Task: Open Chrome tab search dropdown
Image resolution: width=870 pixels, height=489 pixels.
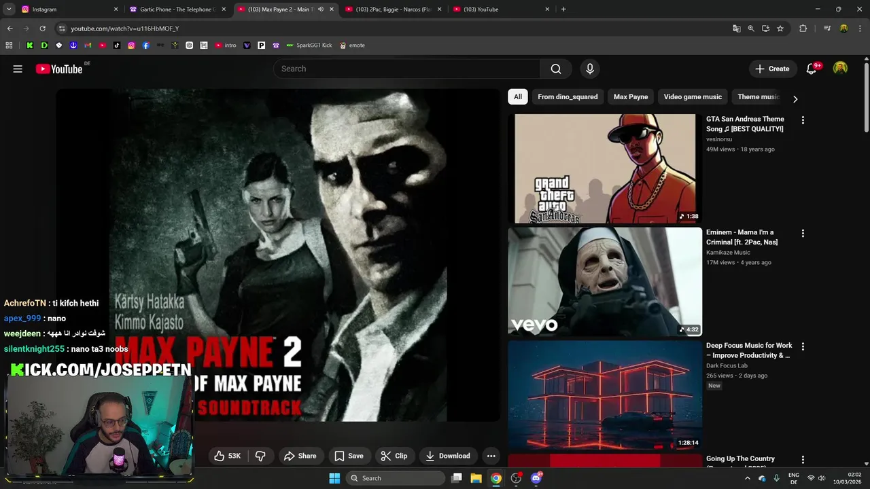Action: [x=9, y=10]
